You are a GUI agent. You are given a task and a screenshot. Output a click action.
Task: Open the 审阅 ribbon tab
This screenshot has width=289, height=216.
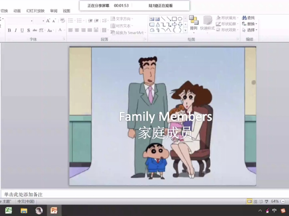pyautogui.click(x=54, y=11)
